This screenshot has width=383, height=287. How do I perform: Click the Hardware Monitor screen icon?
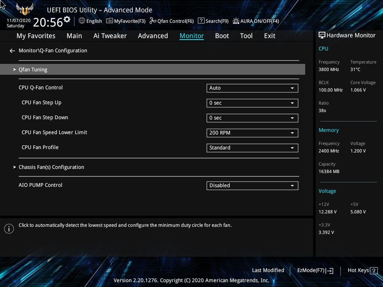click(322, 35)
